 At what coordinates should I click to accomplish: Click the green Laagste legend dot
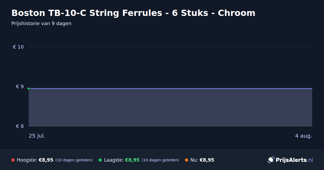(x=100, y=160)
